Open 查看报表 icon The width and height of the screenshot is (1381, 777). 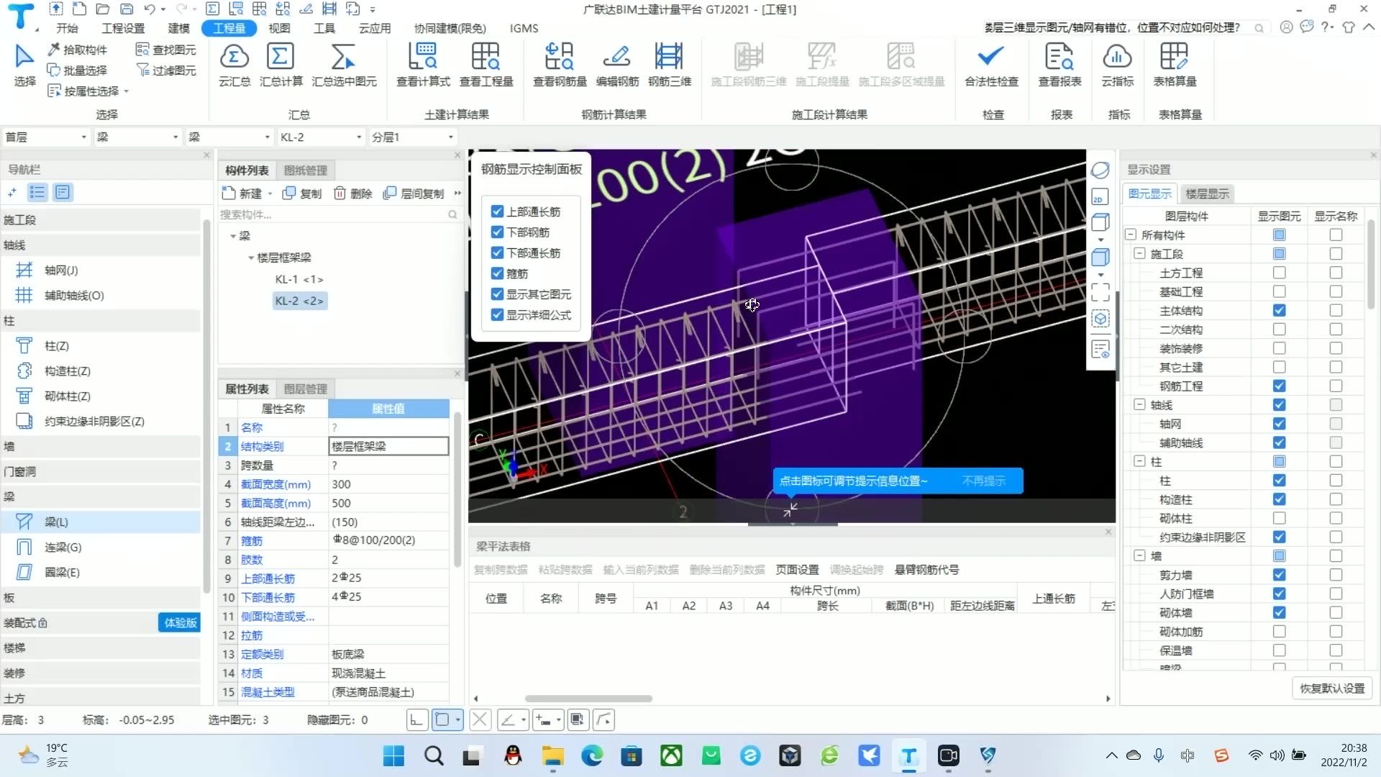click(x=1059, y=57)
